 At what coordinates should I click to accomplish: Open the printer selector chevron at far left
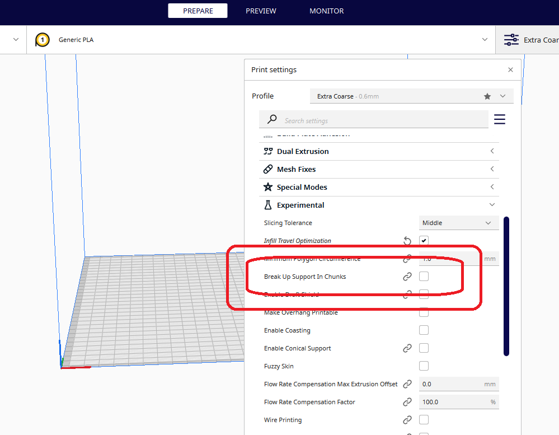pyautogui.click(x=16, y=39)
